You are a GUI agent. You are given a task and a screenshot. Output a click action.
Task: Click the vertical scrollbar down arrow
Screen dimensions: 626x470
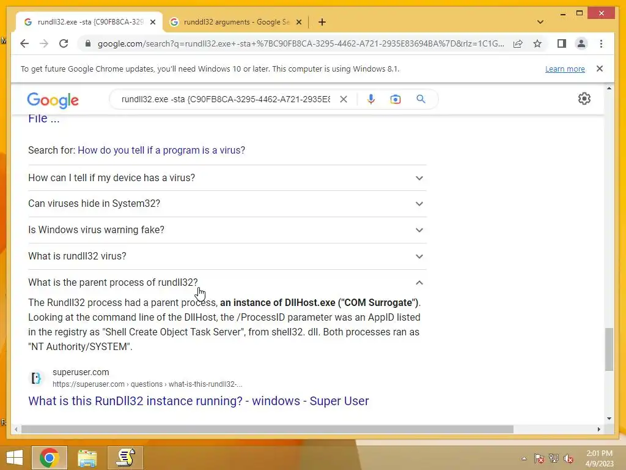609,419
